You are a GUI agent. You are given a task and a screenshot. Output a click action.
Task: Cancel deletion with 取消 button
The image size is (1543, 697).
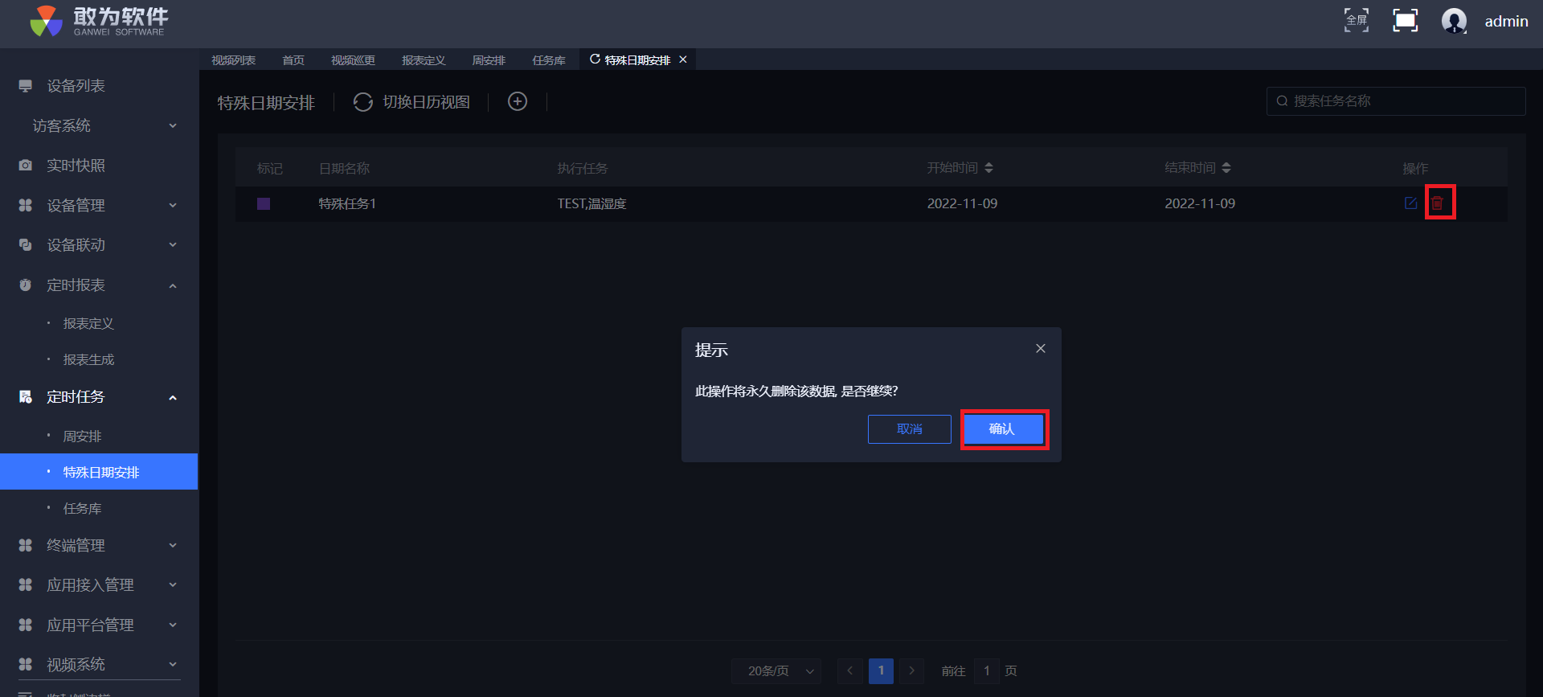coord(910,429)
